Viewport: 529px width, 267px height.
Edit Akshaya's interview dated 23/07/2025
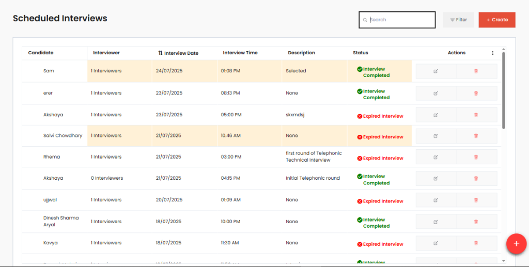pos(435,115)
